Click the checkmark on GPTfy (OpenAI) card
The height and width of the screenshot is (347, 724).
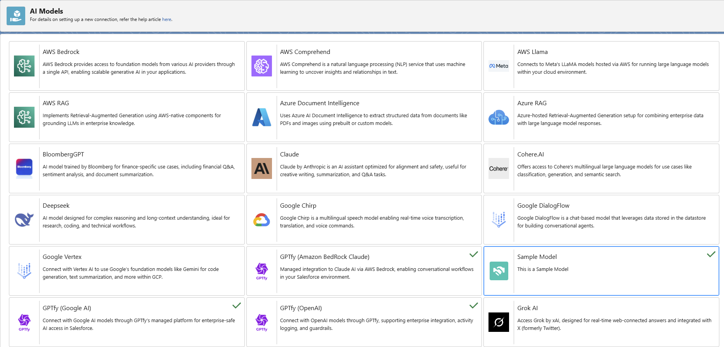pyautogui.click(x=473, y=305)
